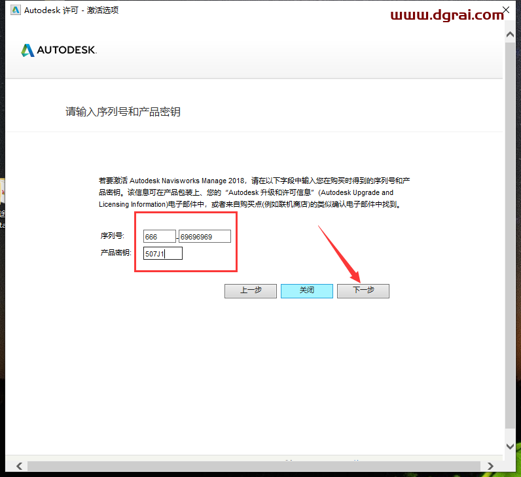This screenshot has width=521, height=477.
Task: Focus the product key field 507J1
Action: (163, 253)
